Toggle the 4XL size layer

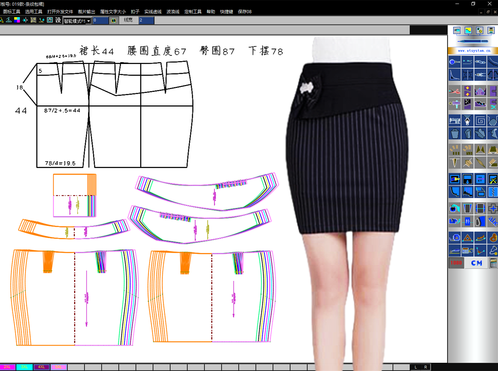click(41, 367)
